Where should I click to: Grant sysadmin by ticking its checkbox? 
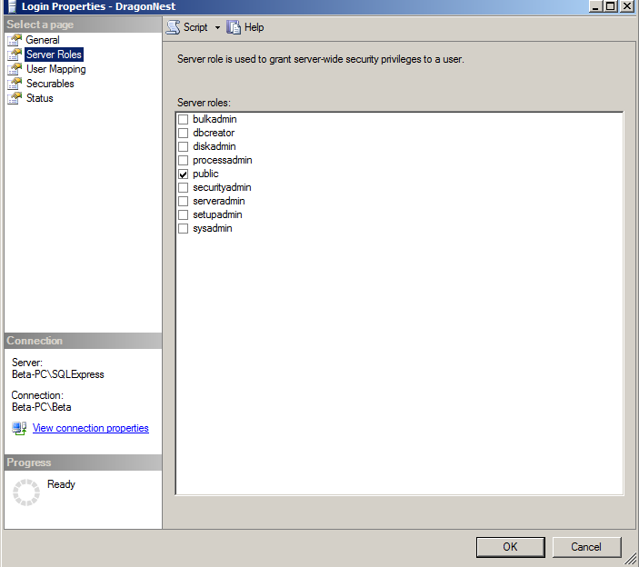[184, 228]
